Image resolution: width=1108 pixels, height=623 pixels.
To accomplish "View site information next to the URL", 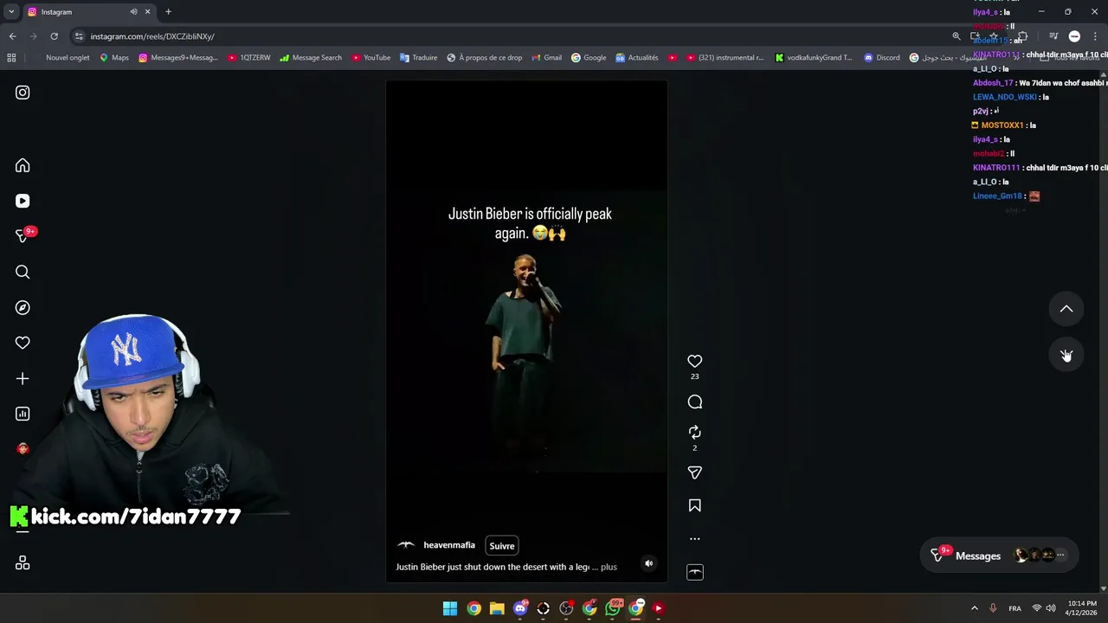I will (x=79, y=36).
